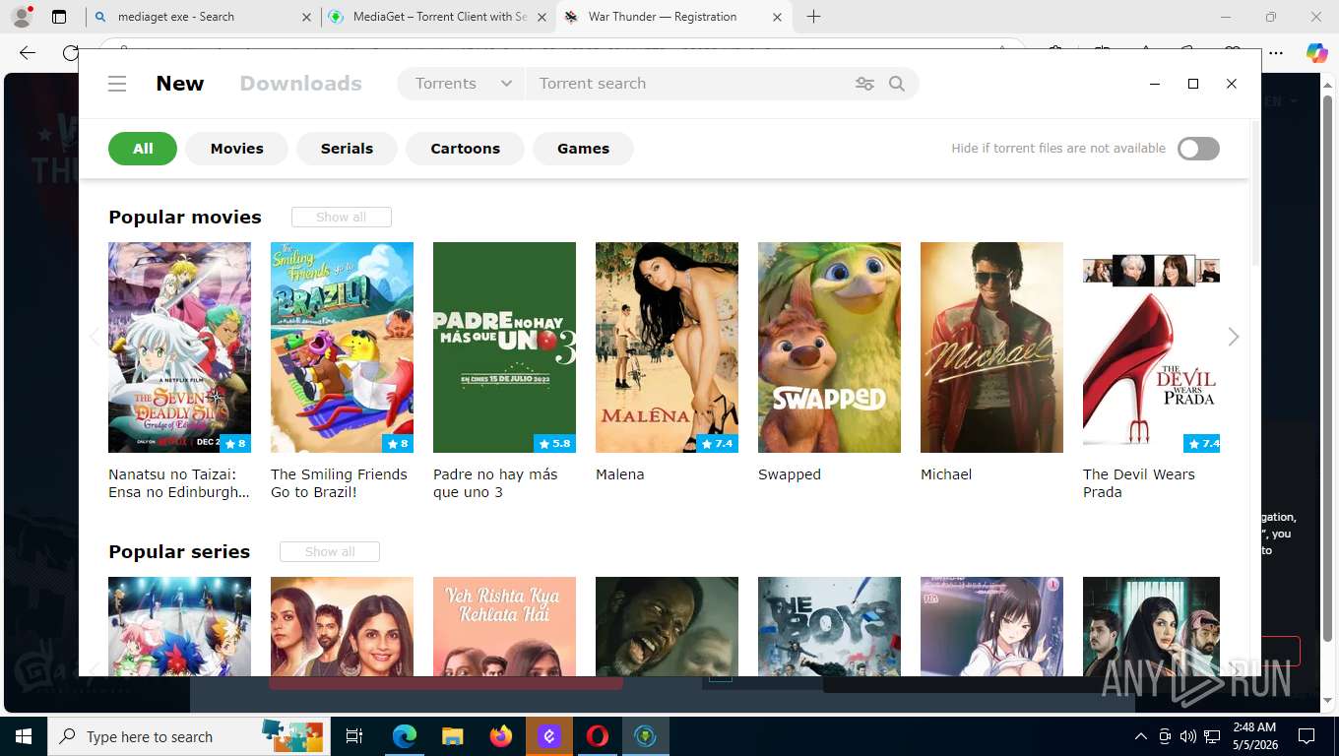The height and width of the screenshot is (756, 1339).
Task: Open Nanatsu no Taizai movie poster
Action: pos(179,347)
